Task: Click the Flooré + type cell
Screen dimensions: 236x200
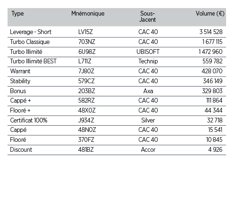Action: (x=20, y=110)
